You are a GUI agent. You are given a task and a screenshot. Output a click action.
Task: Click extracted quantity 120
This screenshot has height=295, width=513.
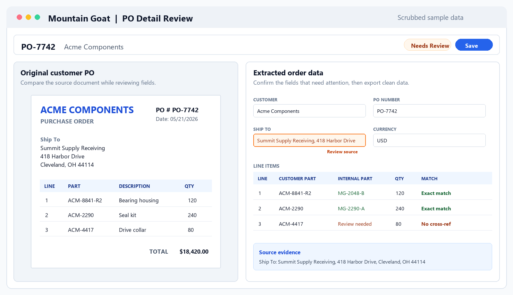(400, 193)
